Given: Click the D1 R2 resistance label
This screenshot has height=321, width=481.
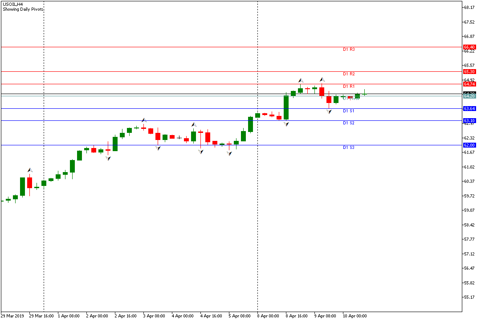Looking at the screenshot, I should click(x=348, y=74).
